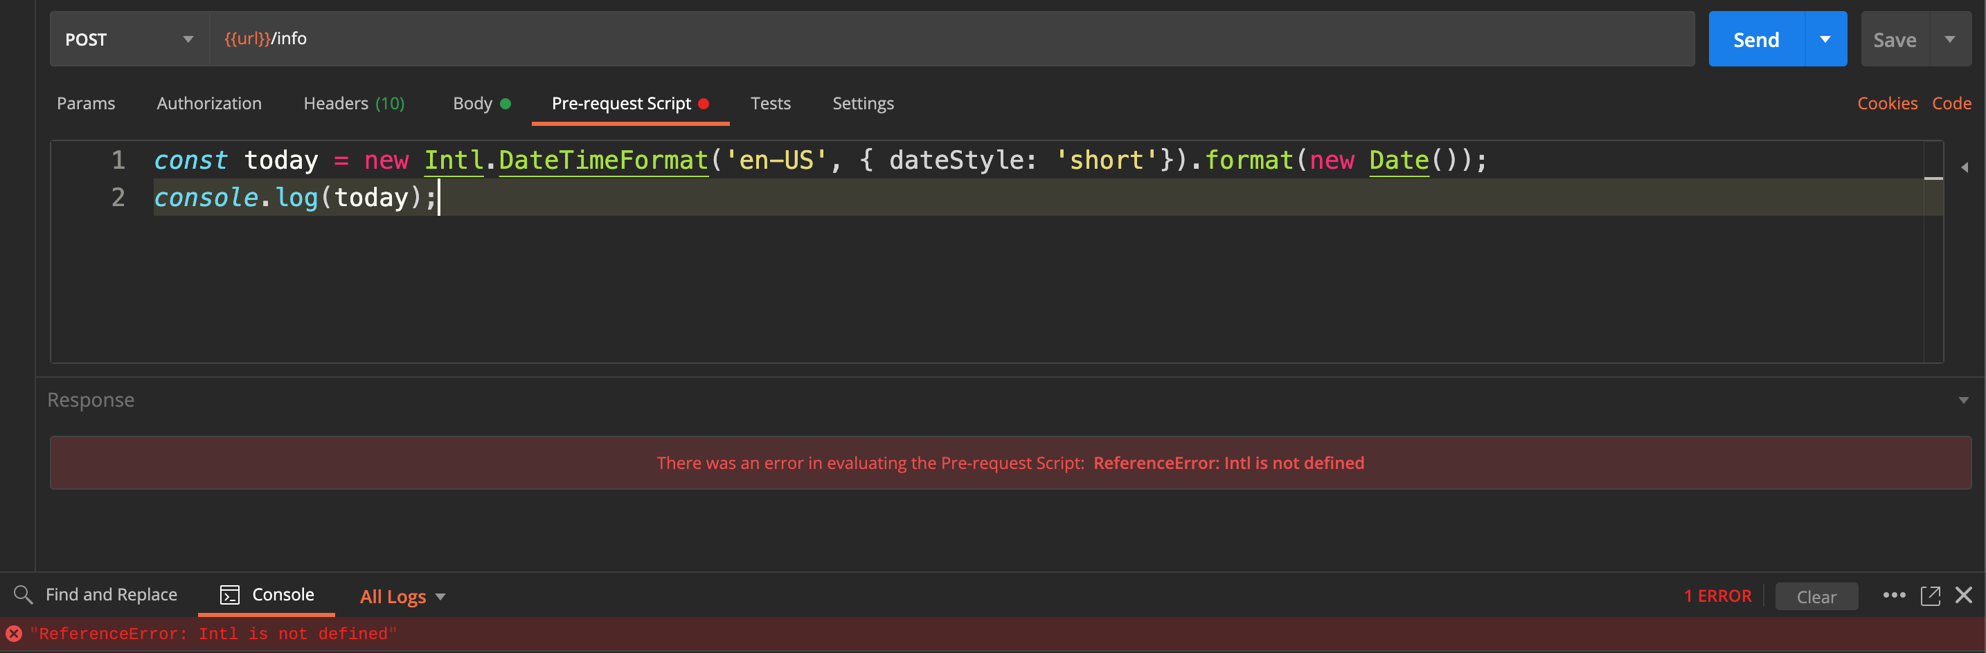Collapse the Response section chevron
The image size is (1986, 653).
[1964, 400]
